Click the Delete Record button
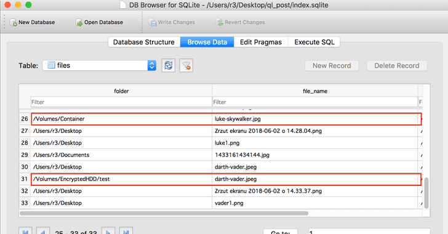The image size is (448, 234). pyautogui.click(x=397, y=66)
